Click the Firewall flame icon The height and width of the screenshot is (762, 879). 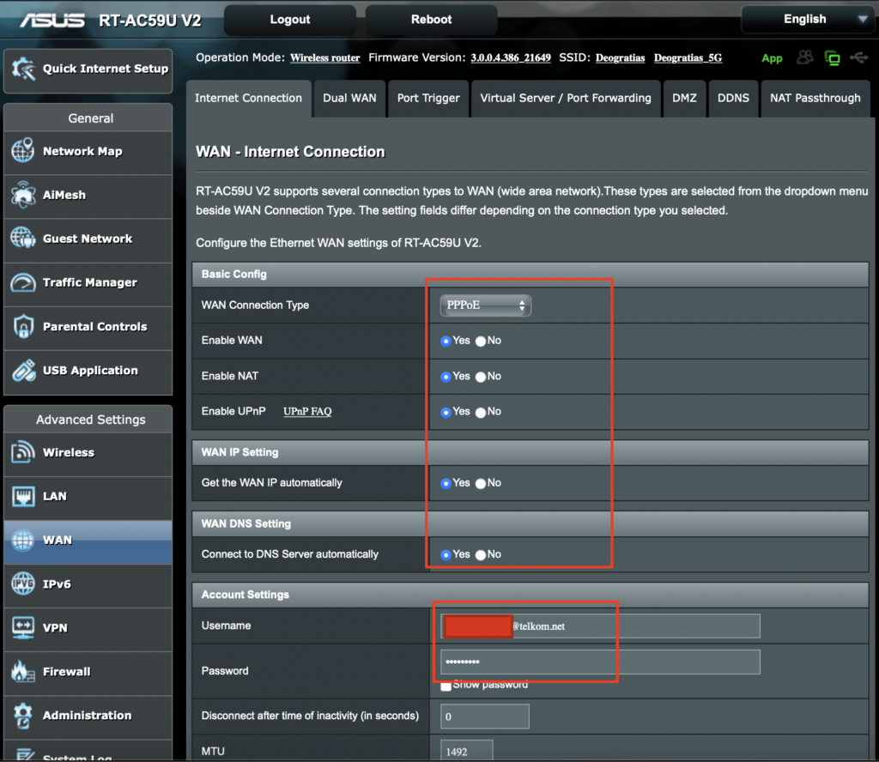click(22, 672)
